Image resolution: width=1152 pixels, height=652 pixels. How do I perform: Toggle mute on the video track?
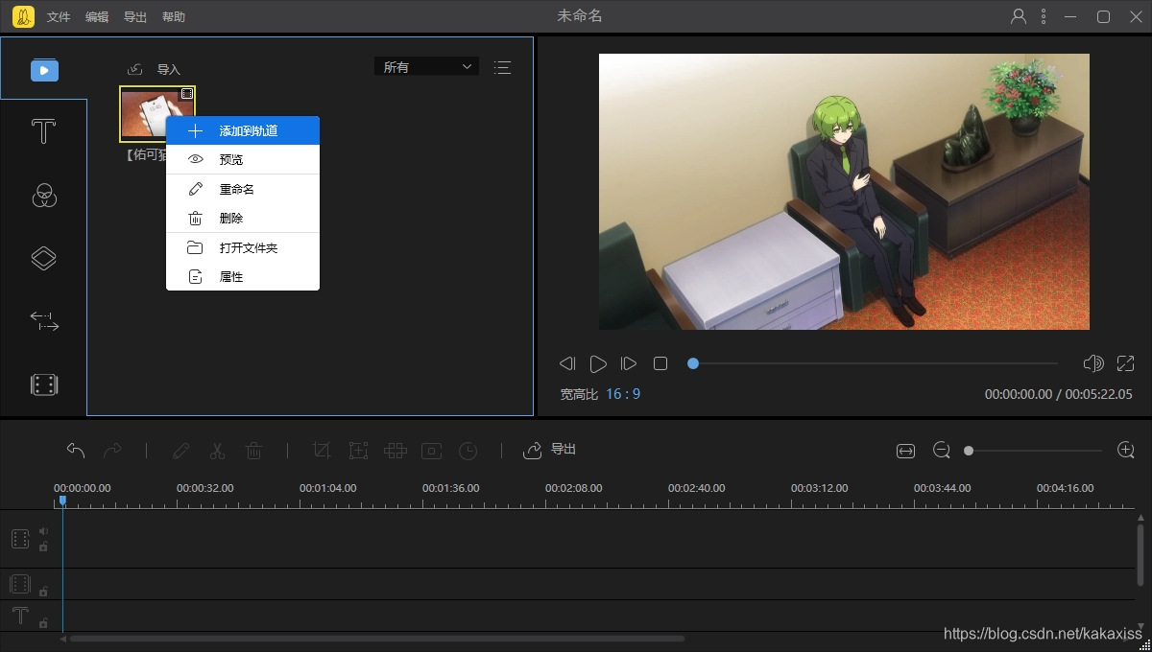tap(43, 530)
